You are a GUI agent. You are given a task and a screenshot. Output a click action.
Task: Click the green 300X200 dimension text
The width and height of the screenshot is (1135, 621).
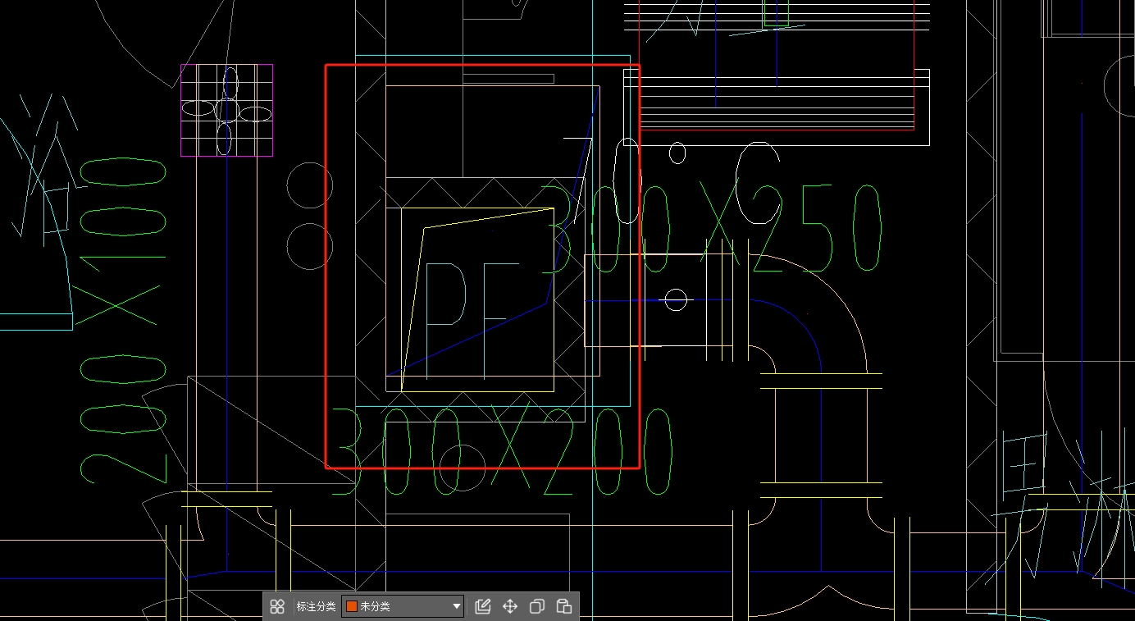pos(500,452)
